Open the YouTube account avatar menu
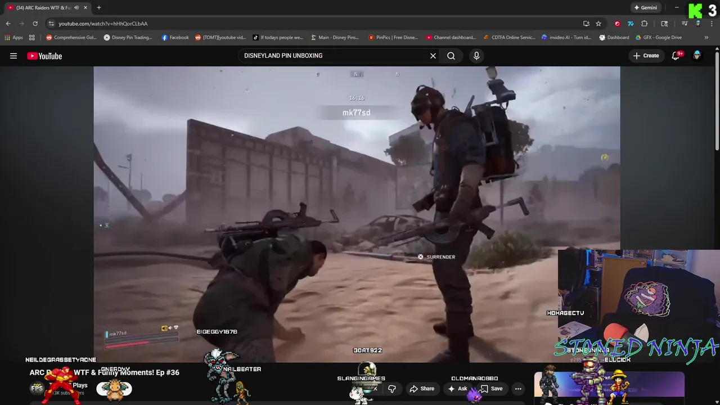720x405 pixels. click(697, 56)
